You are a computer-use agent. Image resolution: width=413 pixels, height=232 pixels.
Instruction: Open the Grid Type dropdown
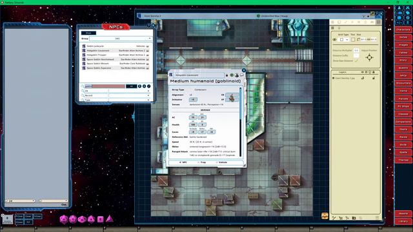(x=344, y=39)
